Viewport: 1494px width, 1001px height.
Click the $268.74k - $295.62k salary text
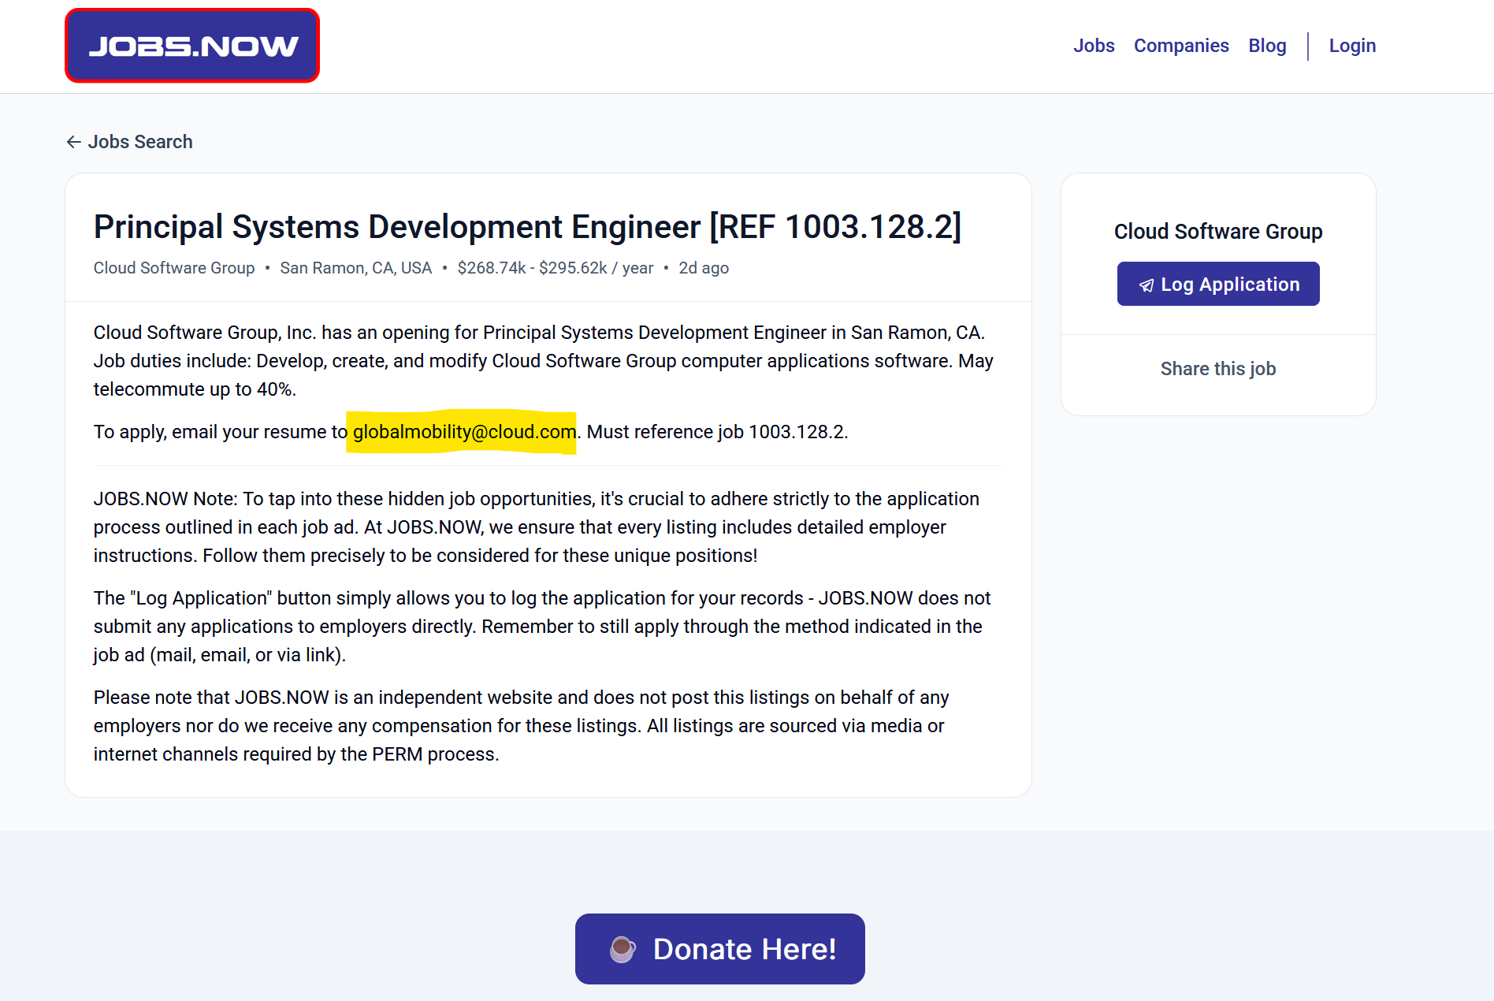555,268
